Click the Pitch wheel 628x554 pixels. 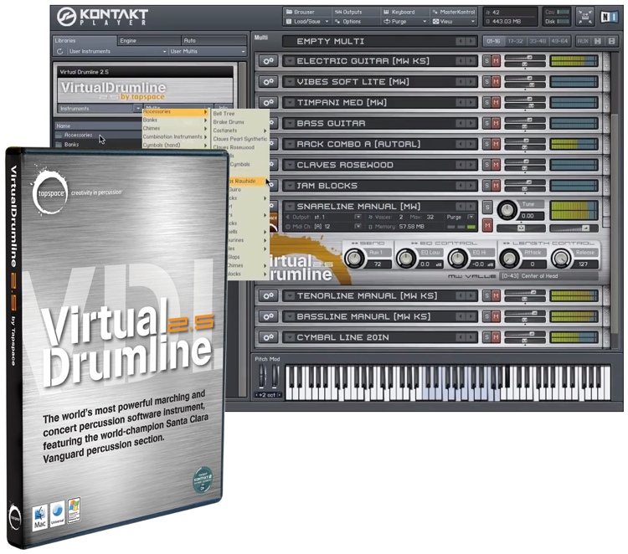[261, 376]
